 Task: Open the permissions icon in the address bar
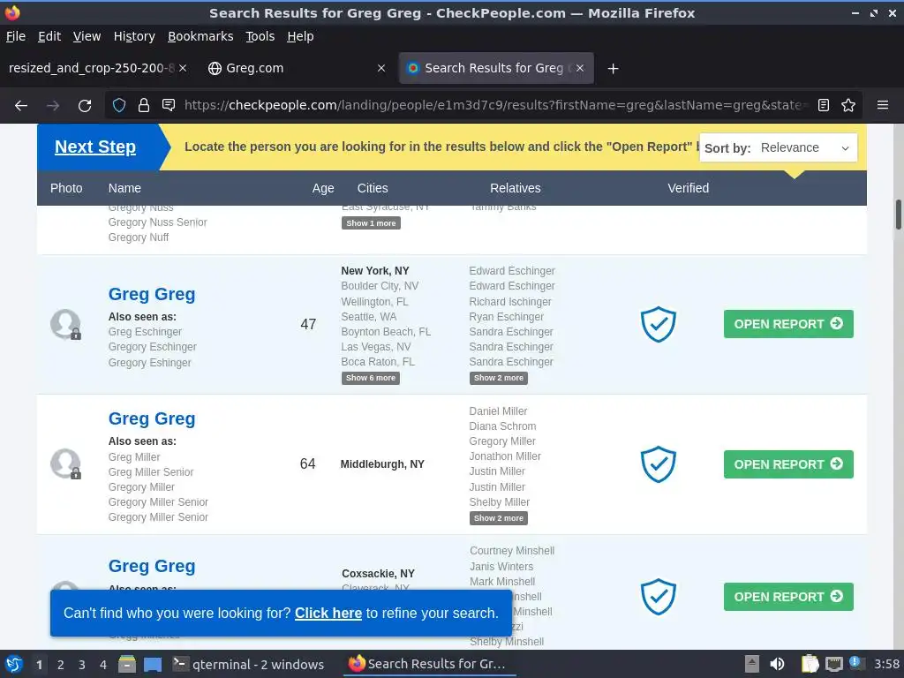pos(169,105)
